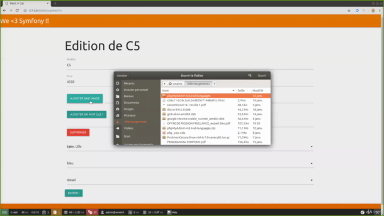Click the Dossier personnel home icon
Viewport: 384px width, 216px height.
[118, 89]
